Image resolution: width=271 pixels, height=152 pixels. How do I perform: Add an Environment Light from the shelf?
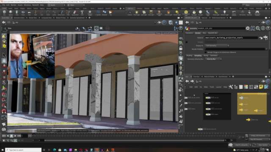click(186, 13)
